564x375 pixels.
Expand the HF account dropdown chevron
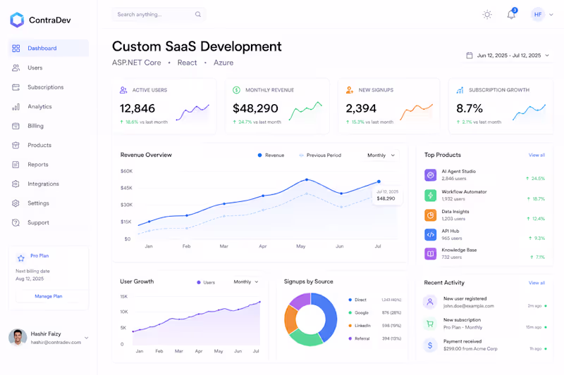(x=551, y=15)
